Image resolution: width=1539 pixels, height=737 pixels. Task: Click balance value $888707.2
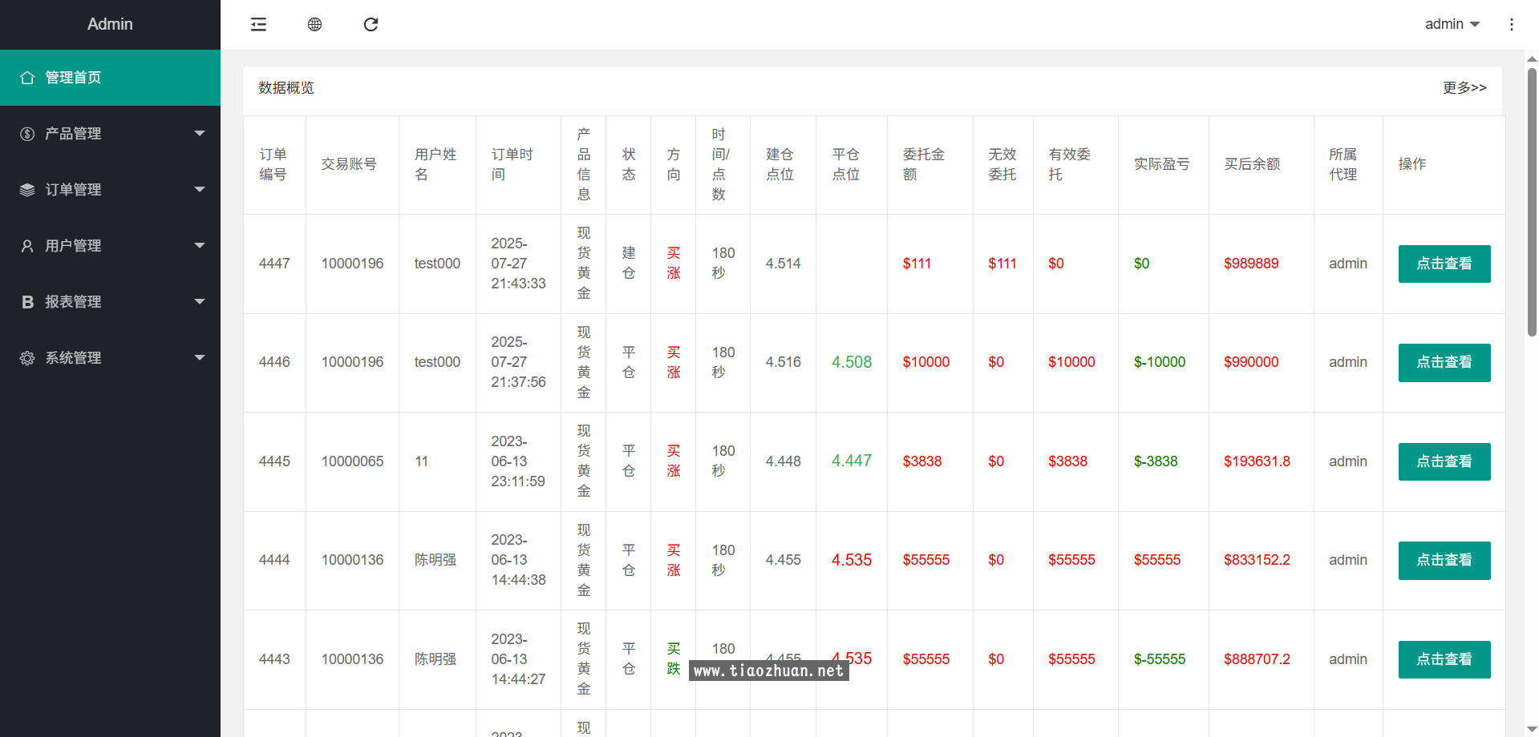click(1257, 659)
